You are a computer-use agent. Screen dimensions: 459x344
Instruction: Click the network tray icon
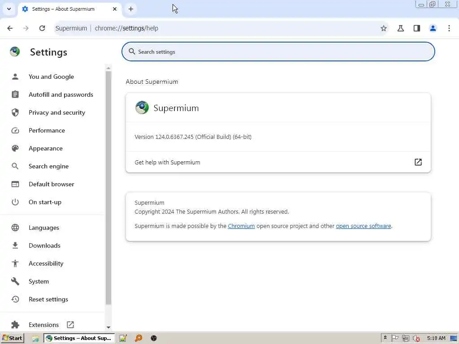[x=405, y=339]
